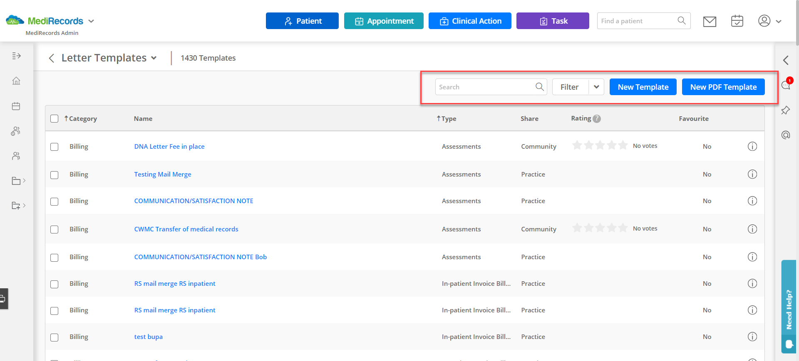Open the test bupa template link
The height and width of the screenshot is (361, 799).
point(148,336)
